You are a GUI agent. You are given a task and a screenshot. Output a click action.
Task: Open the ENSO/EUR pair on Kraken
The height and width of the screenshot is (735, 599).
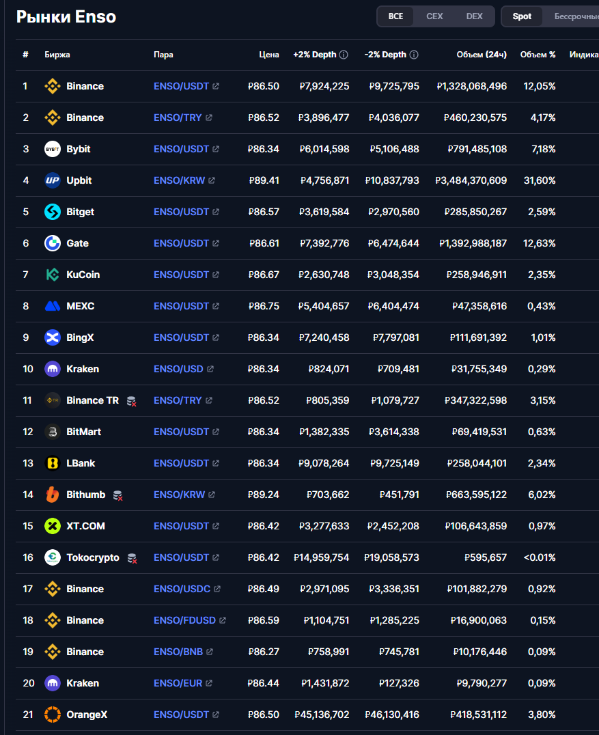(x=178, y=683)
